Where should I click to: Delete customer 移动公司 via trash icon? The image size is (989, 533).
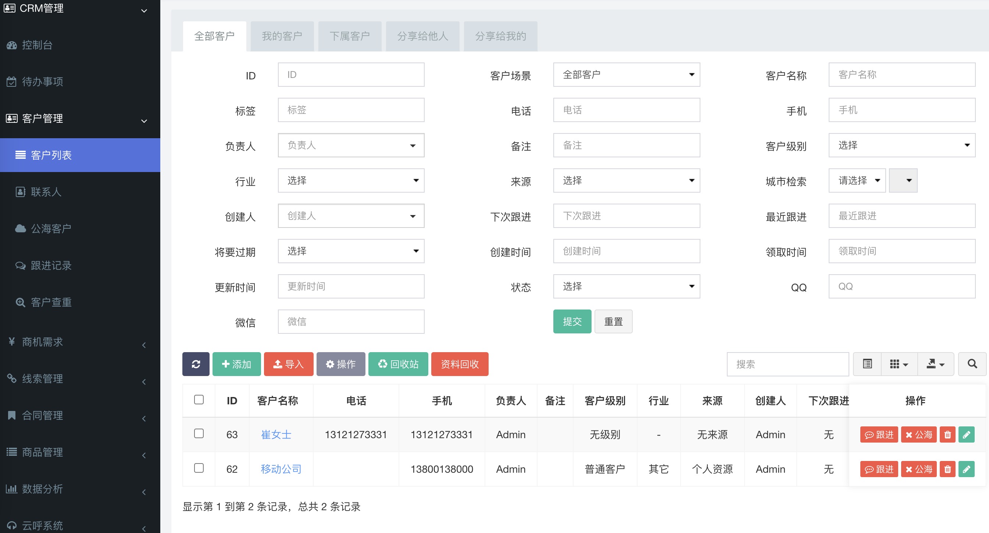(x=947, y=469)
